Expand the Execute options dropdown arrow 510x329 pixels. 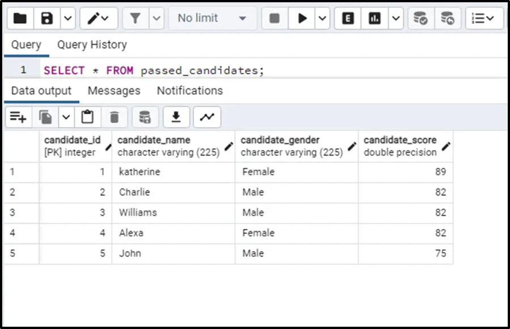[x=322, y=19]
